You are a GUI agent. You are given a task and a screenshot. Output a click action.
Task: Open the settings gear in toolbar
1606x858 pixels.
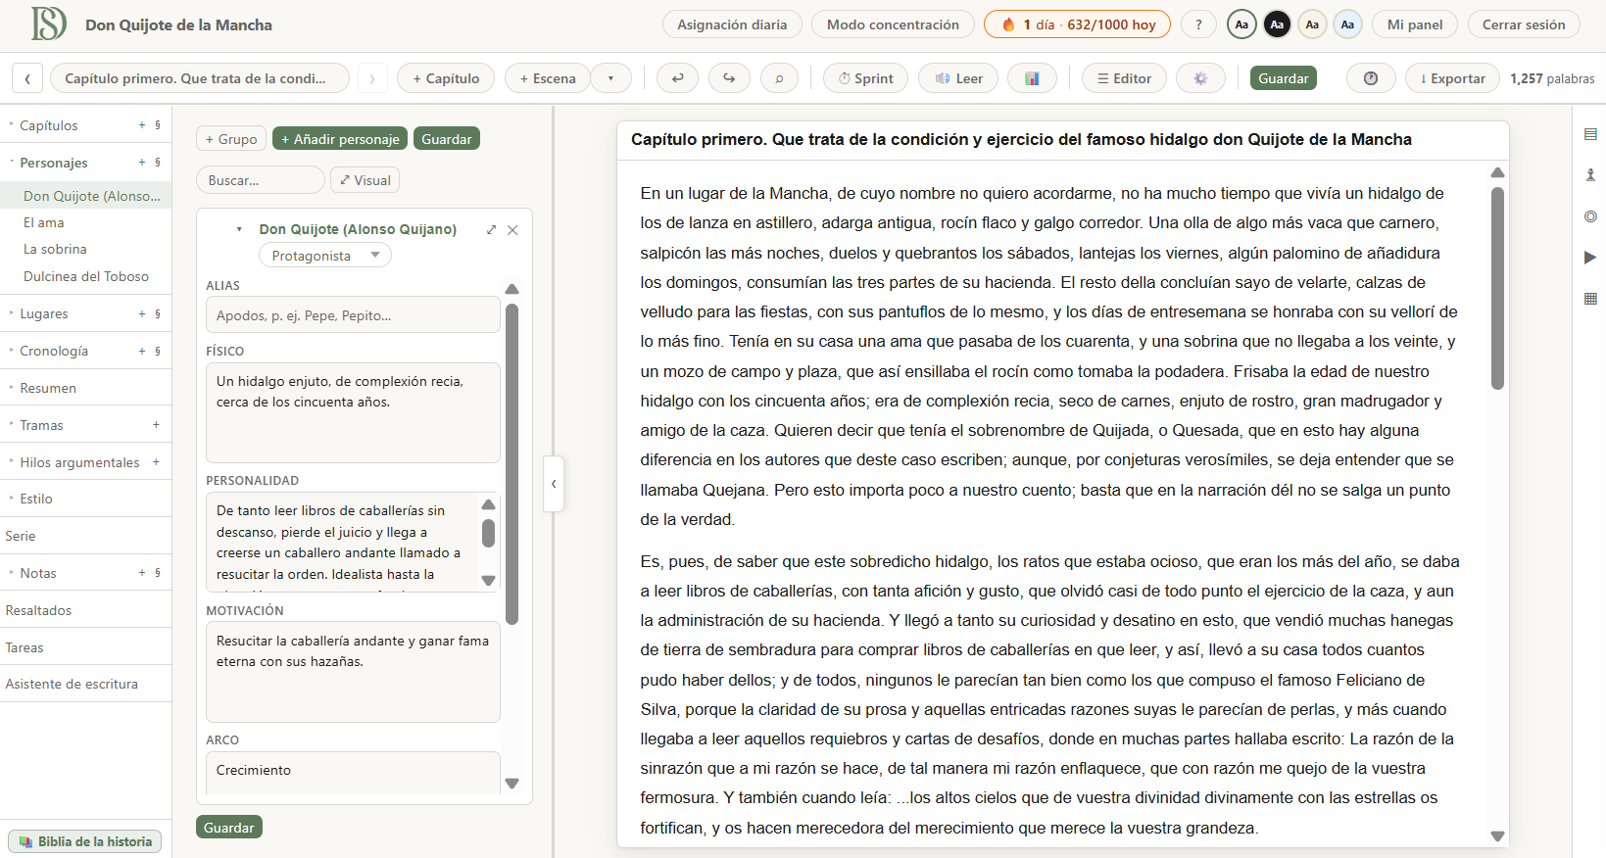1200,78
